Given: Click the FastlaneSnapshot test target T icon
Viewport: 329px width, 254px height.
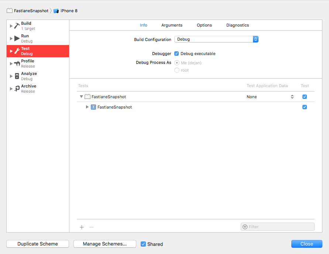Looking at the screenshot, I should point(93,107).
